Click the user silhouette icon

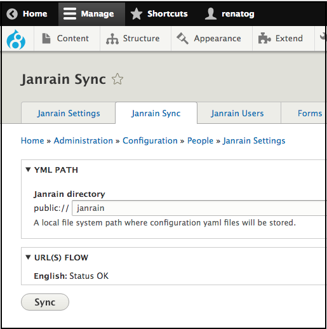pyautogui.click(x=211, y=14)
